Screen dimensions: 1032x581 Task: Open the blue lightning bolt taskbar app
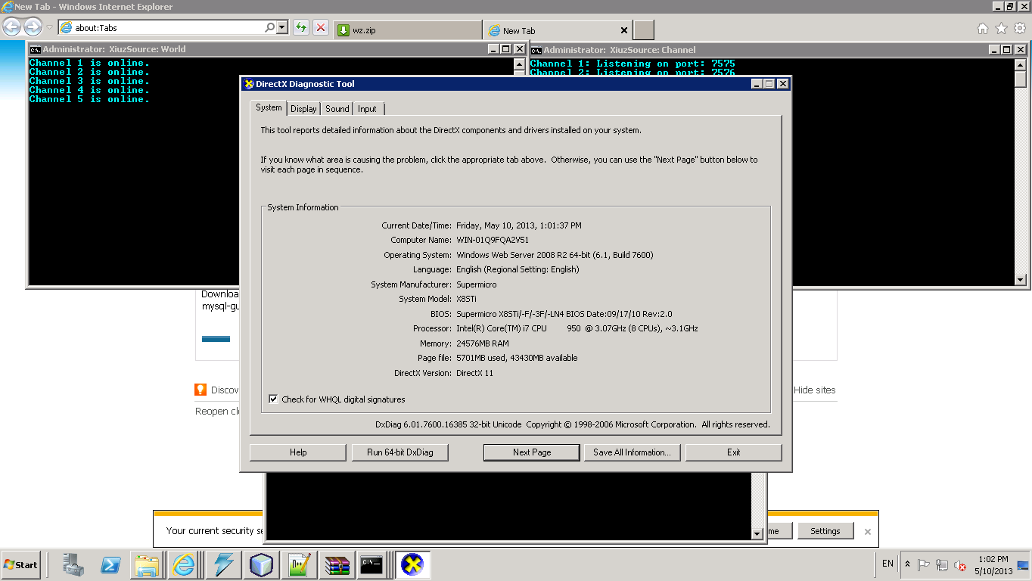click(x=224, y=564)
